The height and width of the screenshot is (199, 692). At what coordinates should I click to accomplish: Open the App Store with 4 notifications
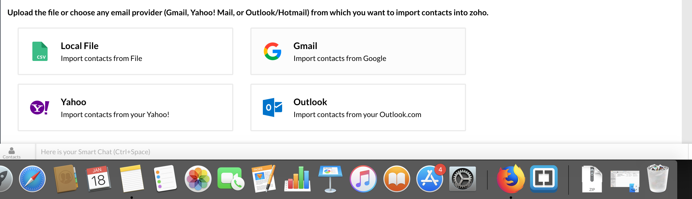429,179
